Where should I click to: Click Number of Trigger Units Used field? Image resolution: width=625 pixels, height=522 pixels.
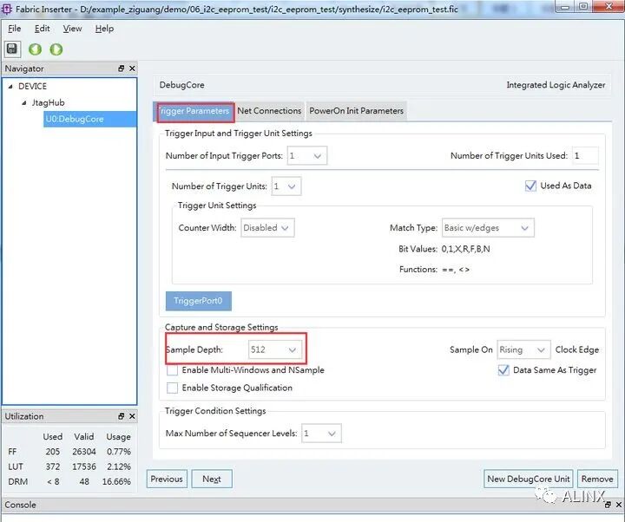585,156
